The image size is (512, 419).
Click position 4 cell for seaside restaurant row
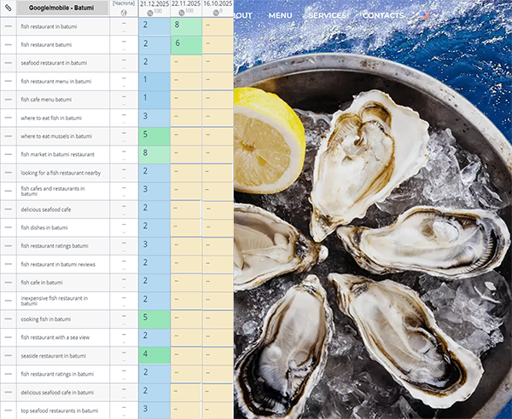[x=154, y=354]
